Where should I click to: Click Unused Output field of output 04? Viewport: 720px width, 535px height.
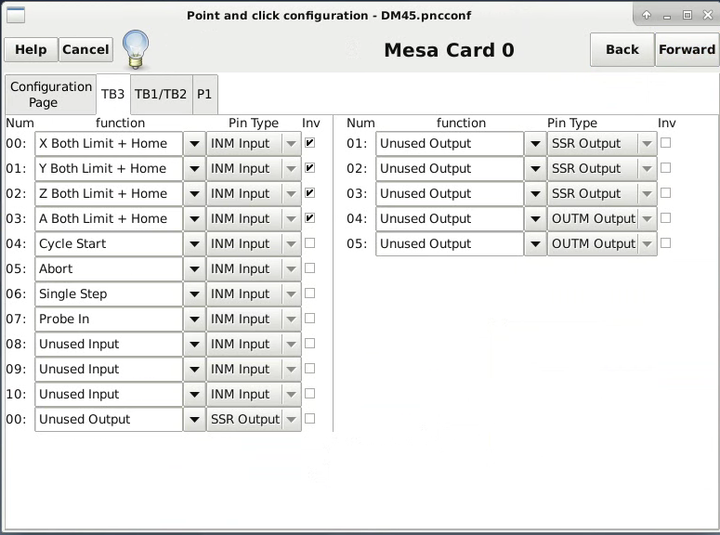[450, 218]
